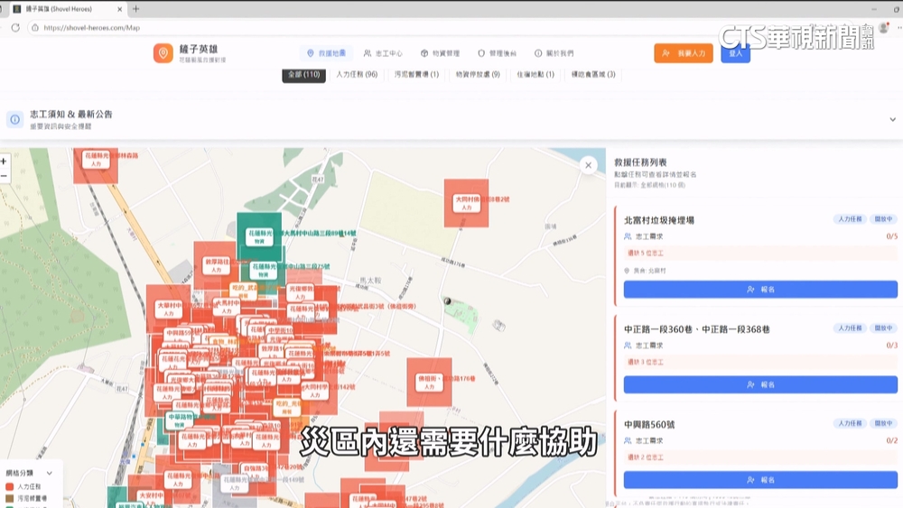The height and width of the screenshot is (508, 903).
Task: Sign up via 報名 for 北富村垃圾掩埋場
Action: (x=760, y=290)
